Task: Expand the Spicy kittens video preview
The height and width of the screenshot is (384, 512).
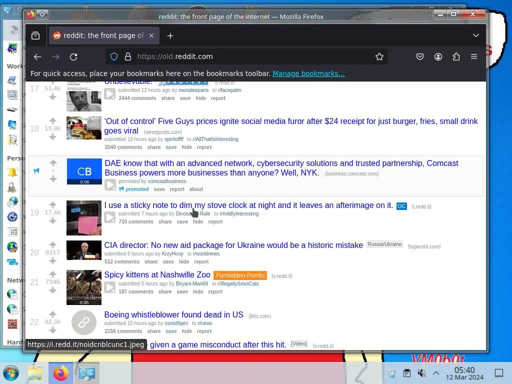Action: [109, 287]
